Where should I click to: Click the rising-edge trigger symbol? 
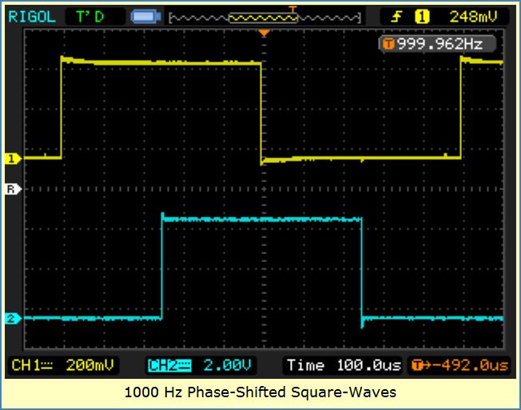click(x=396, y=15)
